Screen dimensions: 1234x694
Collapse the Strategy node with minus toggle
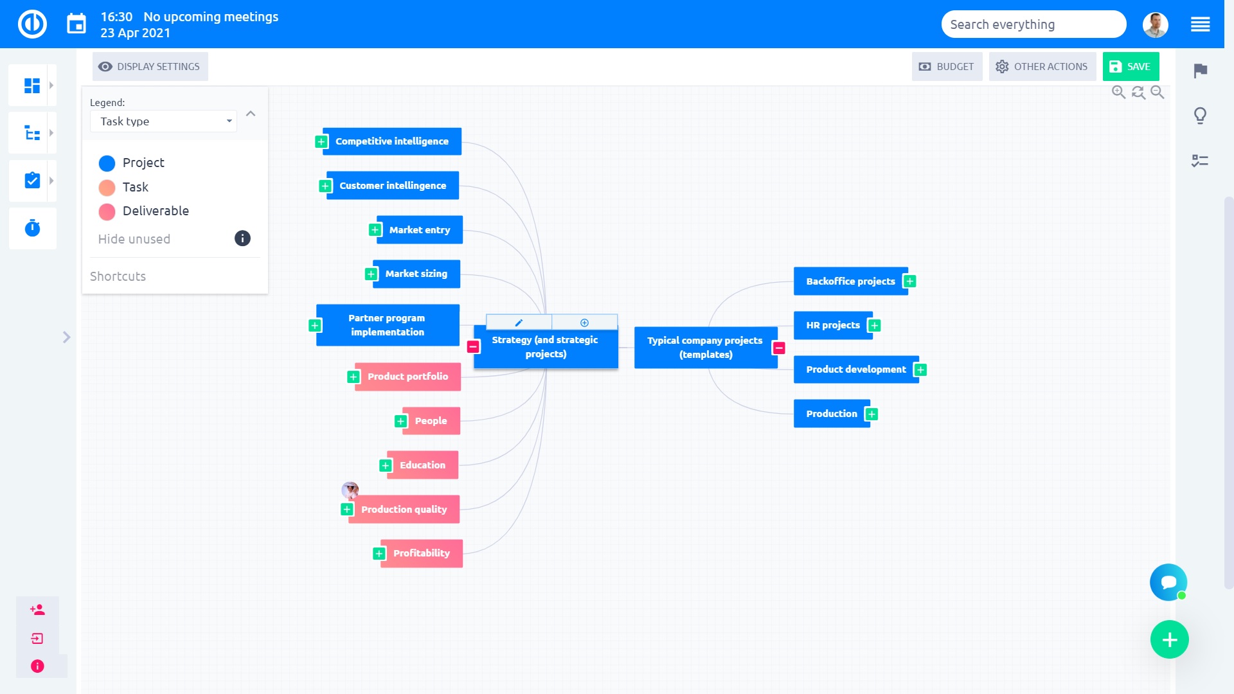pyautogui.click(x=473, y=347)
